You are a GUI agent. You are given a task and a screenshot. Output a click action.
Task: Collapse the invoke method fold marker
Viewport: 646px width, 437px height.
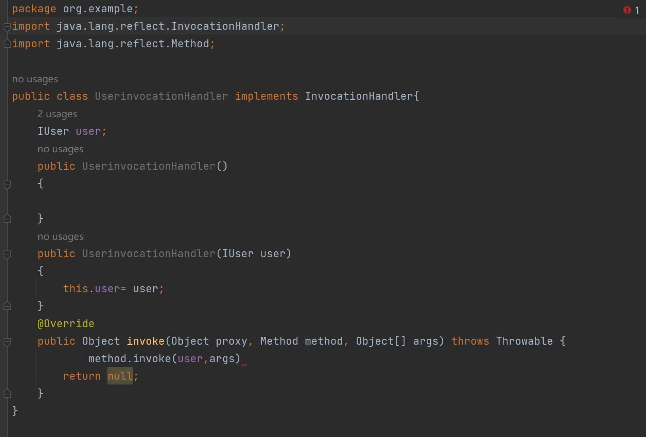(7, 342)
